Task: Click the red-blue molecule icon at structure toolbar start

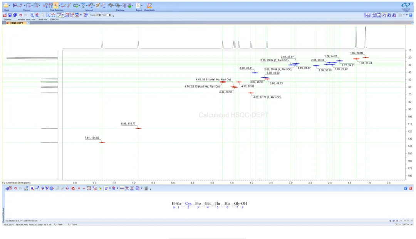Action: click(8, 188)
